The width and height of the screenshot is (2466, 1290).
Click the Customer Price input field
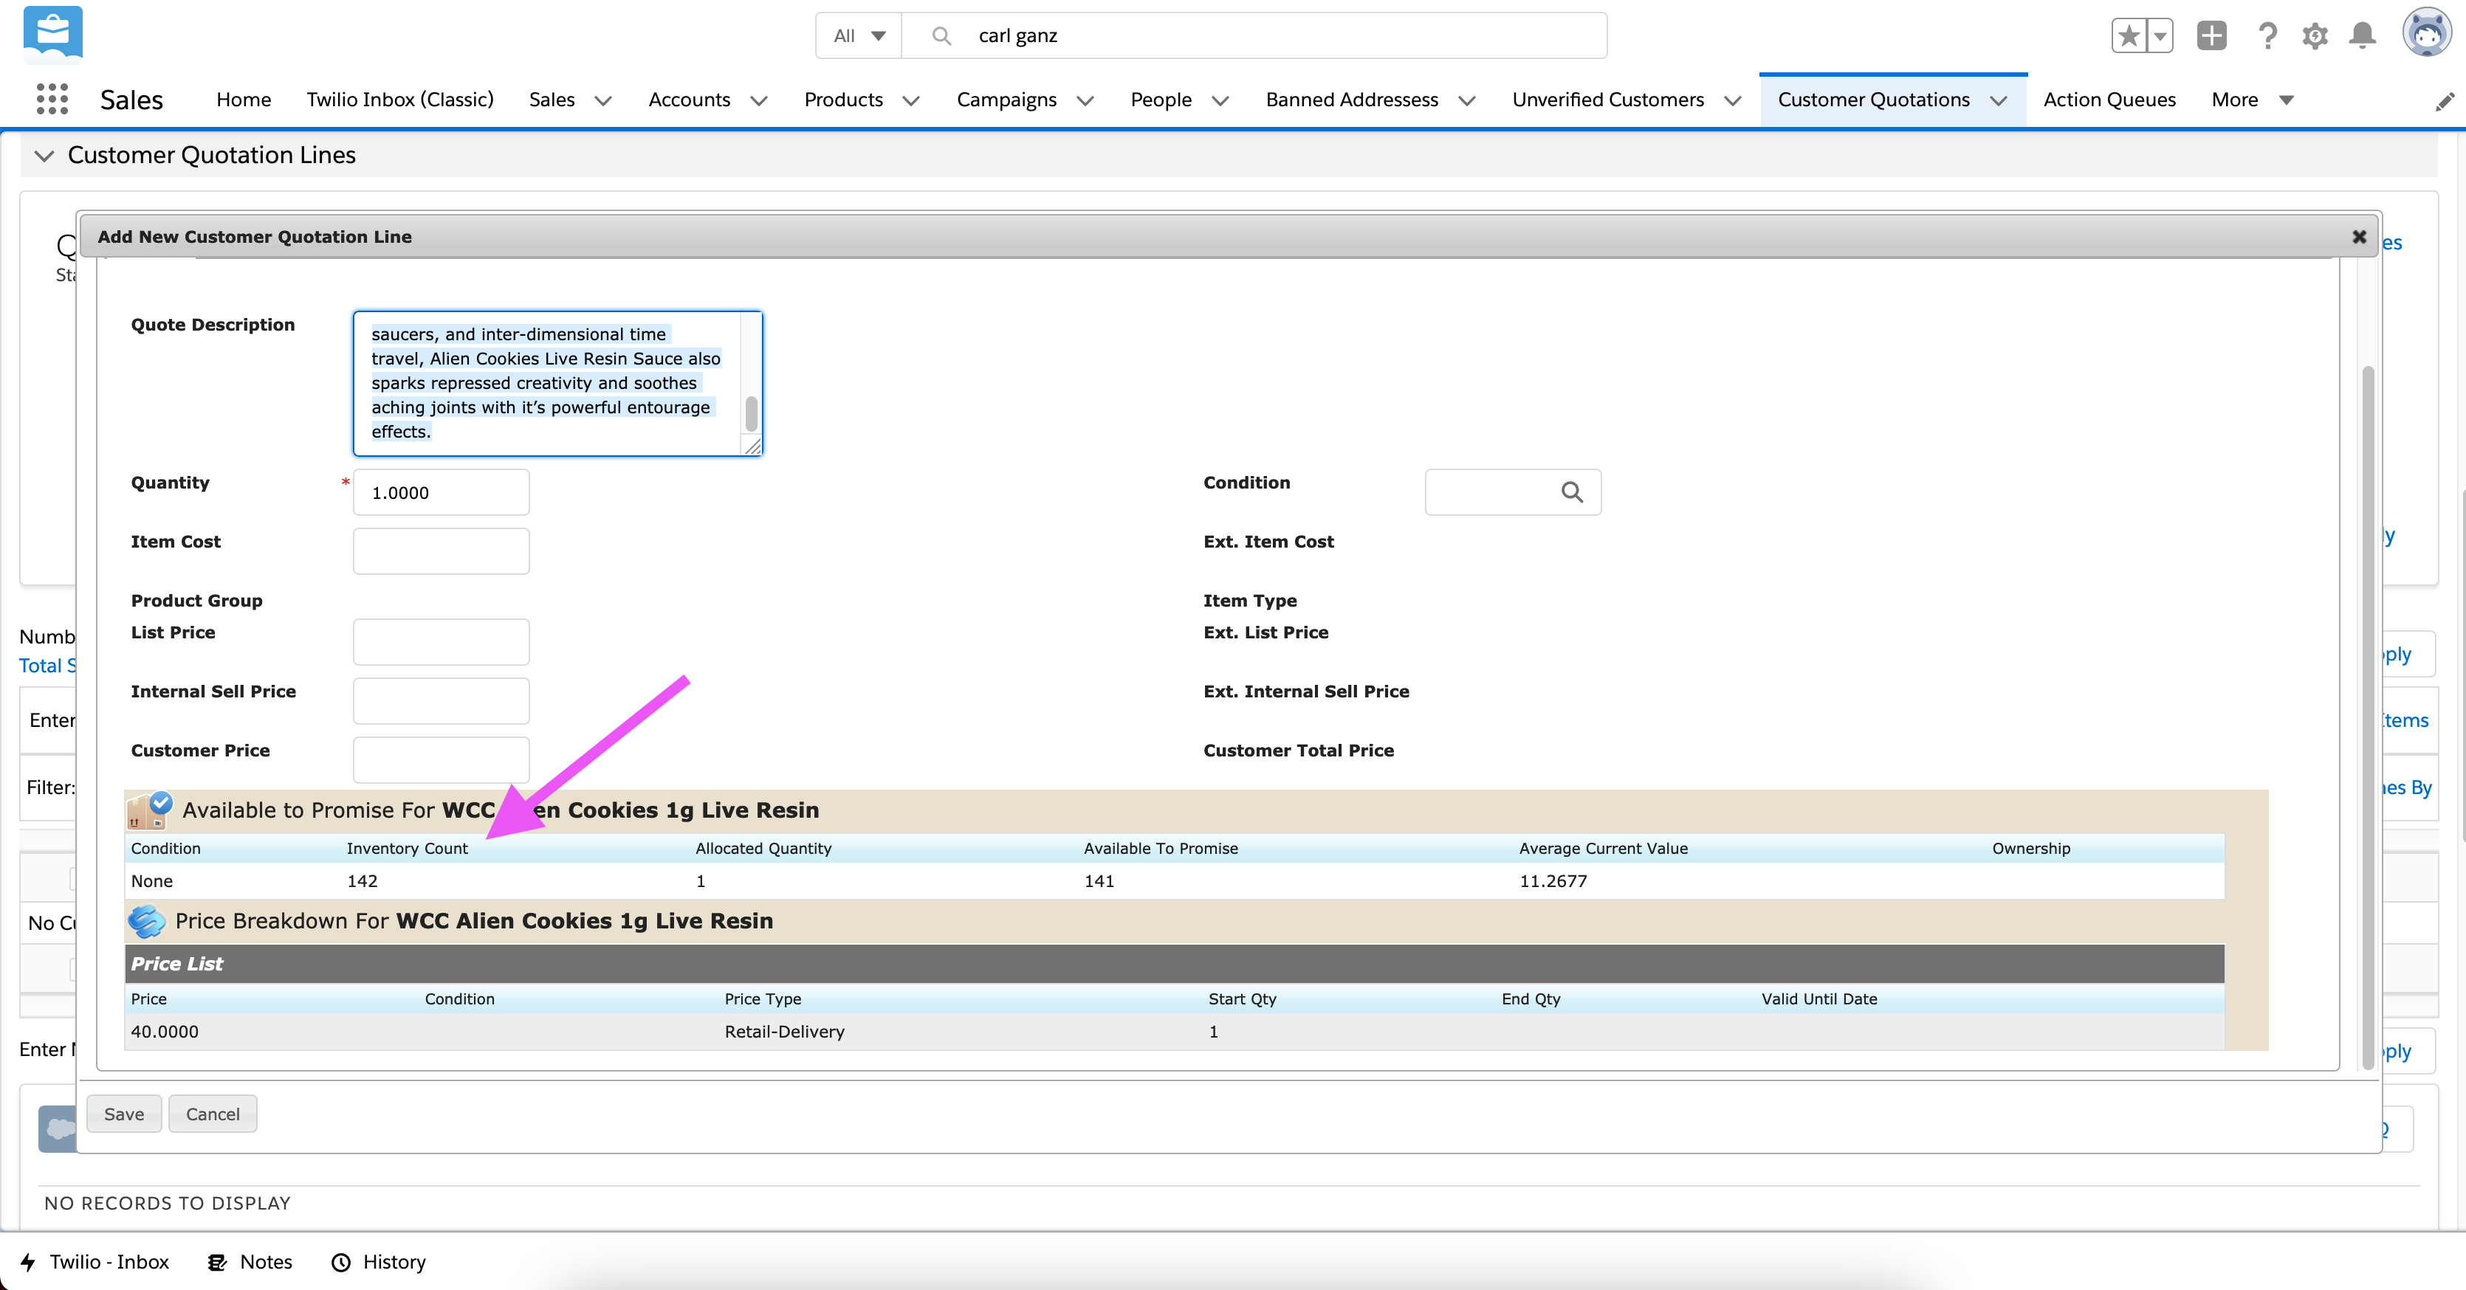[440, 760]
